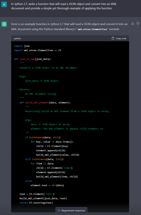The height and width of the screenshot is (215, 141).
Task: Click 'build_xml_element(item, child)' line
Action: click(57, 177)
